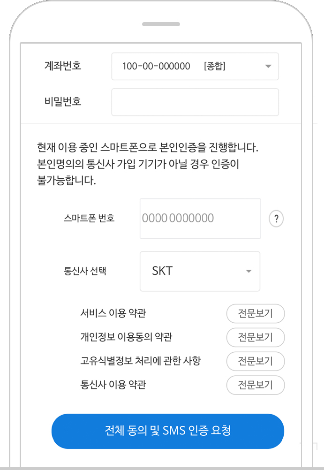The image size is (324, 470).
Task: View full text of 서비스 이용 약관
Action: 256,313
